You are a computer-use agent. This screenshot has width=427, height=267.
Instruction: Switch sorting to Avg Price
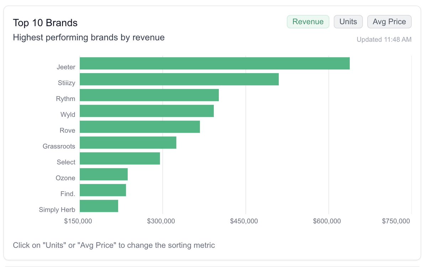point(389,22)
